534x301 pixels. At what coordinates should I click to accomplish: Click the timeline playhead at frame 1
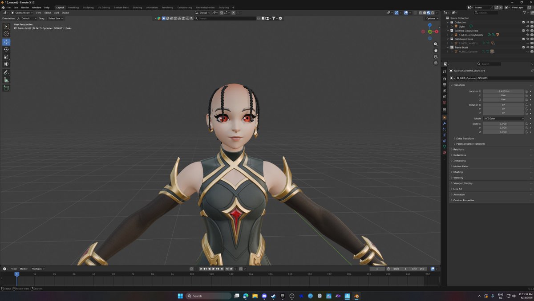[x=17, y=274]
